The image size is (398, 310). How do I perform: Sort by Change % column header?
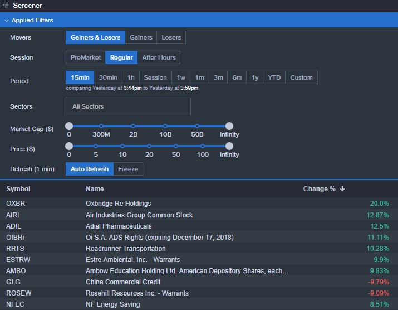(x=320, y=189)
